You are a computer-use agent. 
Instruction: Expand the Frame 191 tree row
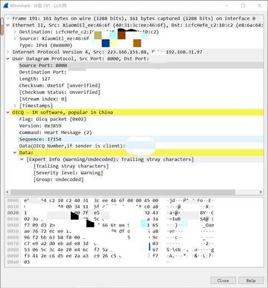pyautogui.click(x=8, y=18)
